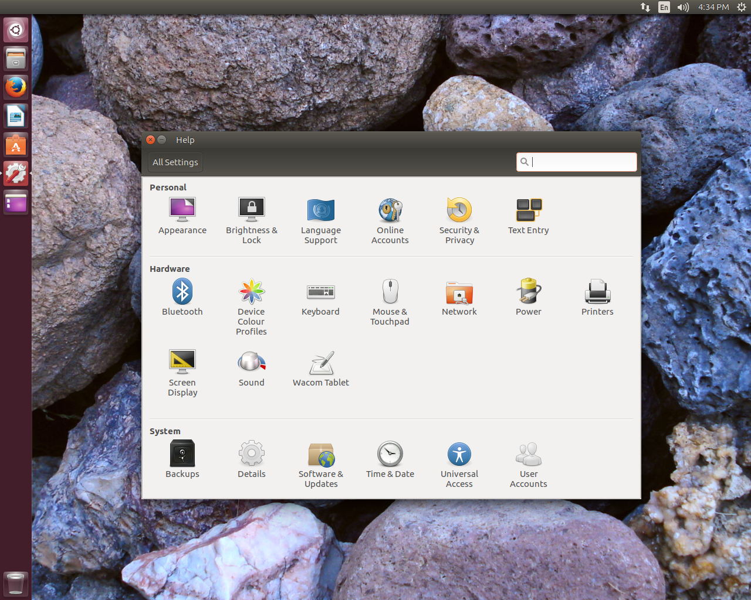
Task: Open the En keyboard layout indicator
Action: coord(664,7)
